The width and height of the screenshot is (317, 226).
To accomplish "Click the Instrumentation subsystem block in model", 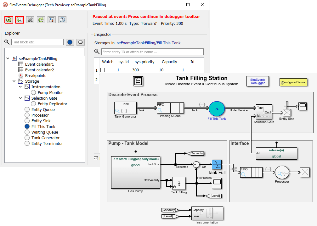I will (x=207, y=213).
